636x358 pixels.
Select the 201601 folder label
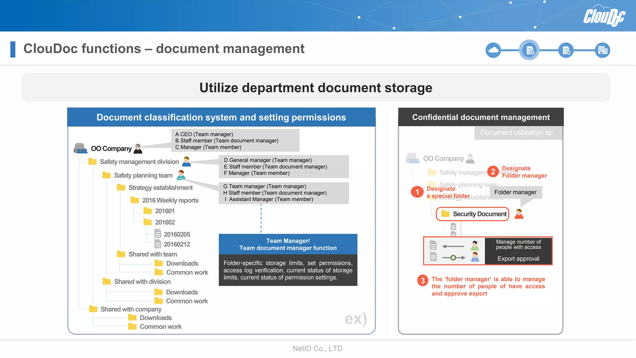[165, 211]
